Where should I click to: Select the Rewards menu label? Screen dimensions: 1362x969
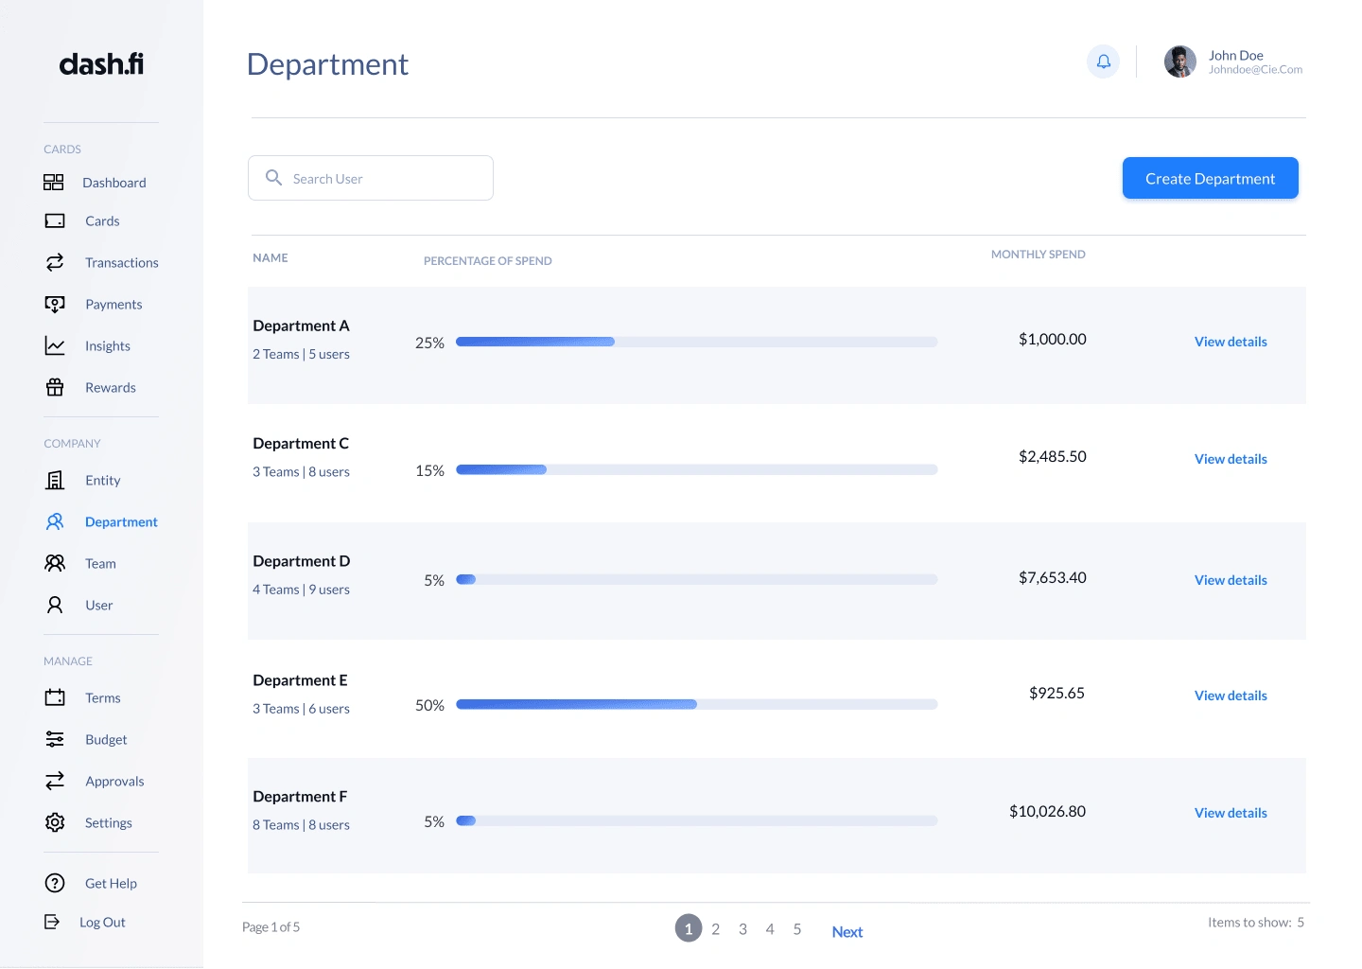coord(111,387)
